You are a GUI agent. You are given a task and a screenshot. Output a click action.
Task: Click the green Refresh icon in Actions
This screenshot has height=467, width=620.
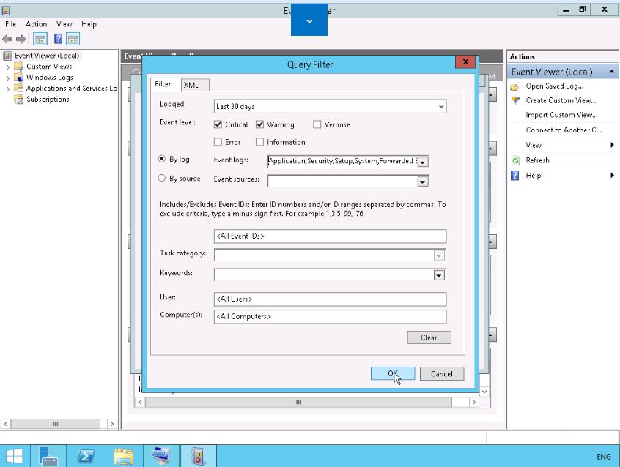(515, 160)
